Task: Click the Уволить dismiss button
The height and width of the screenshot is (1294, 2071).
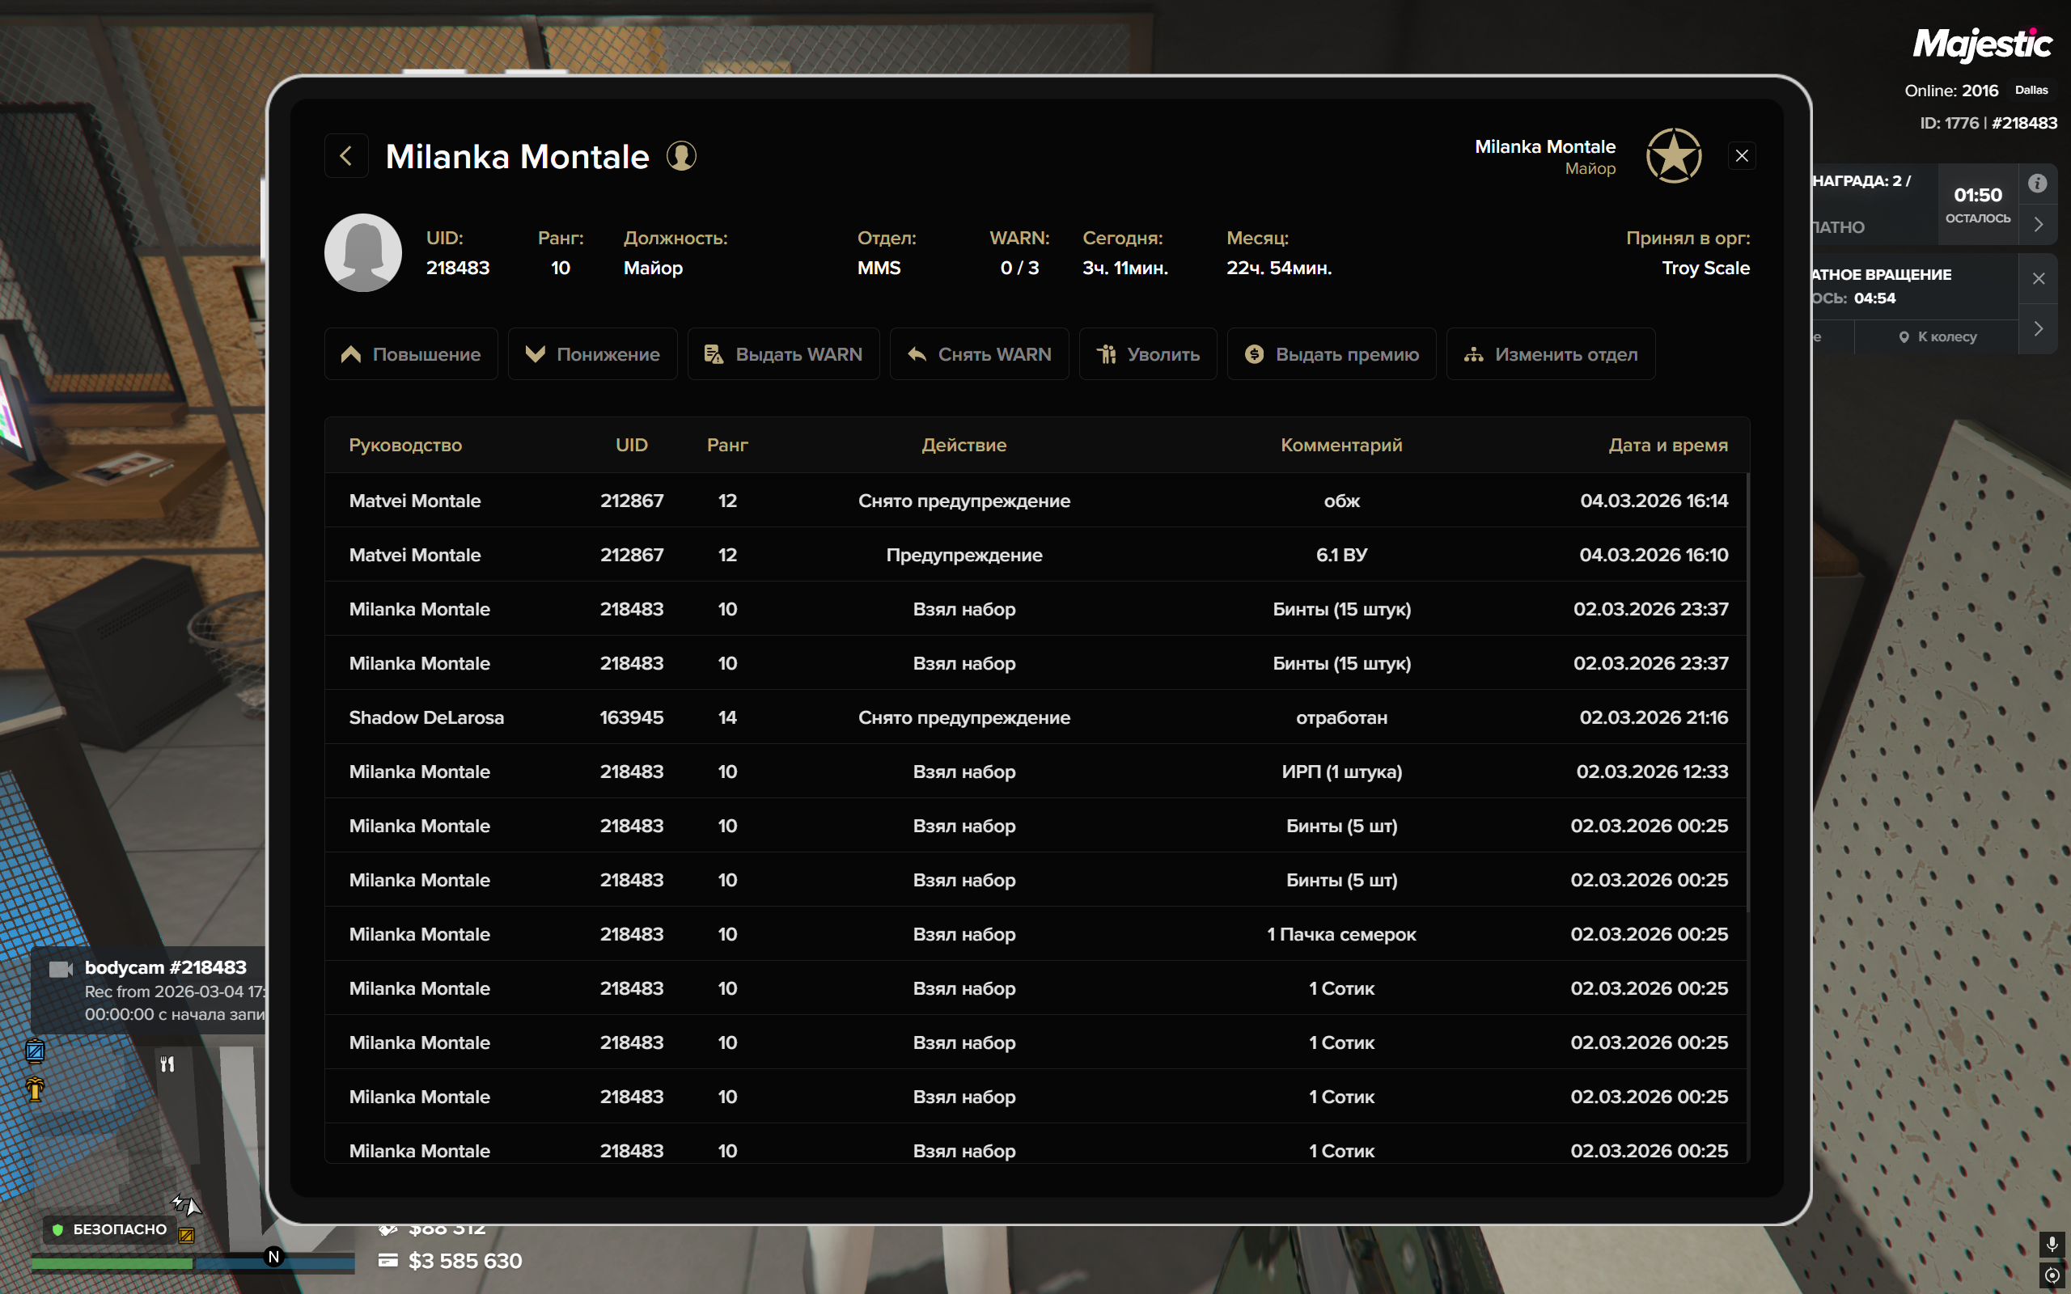Action: point(1148,354)
